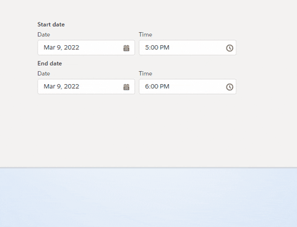Open the End date calendar picker icon

126,87
